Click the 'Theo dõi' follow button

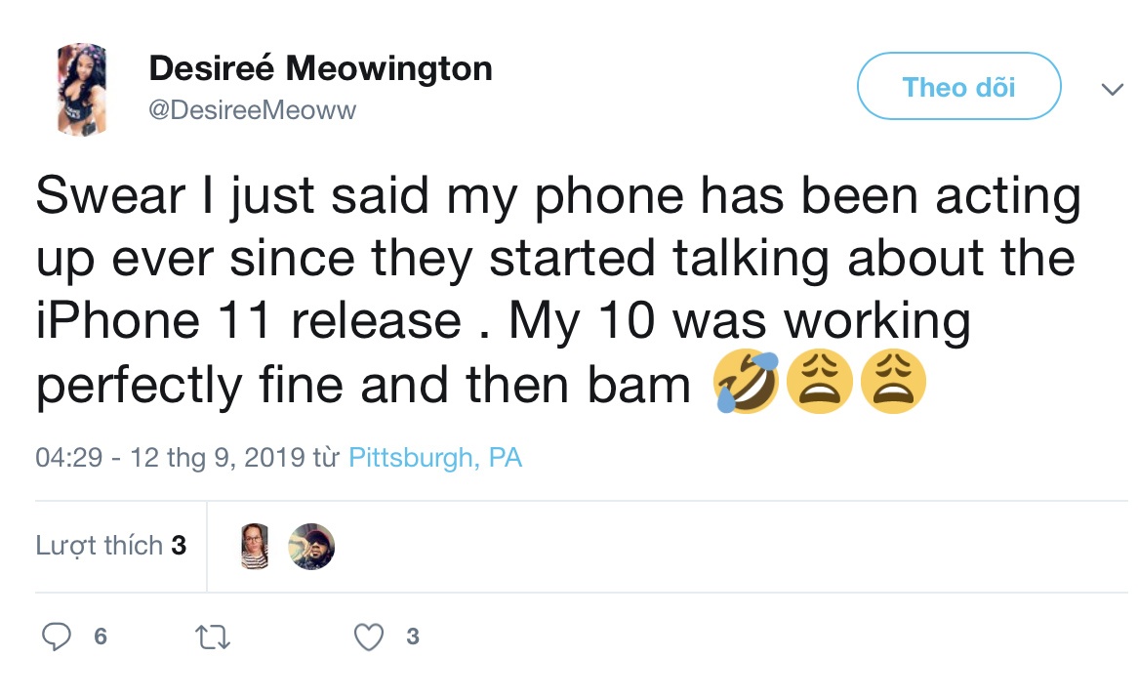(x=958, y=86)
